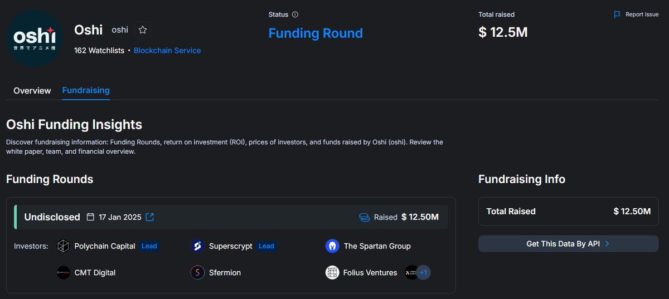The width and height of the screenshot is (669, 299).
Task: Click the Sfermion logo
Action: (197, 273)
